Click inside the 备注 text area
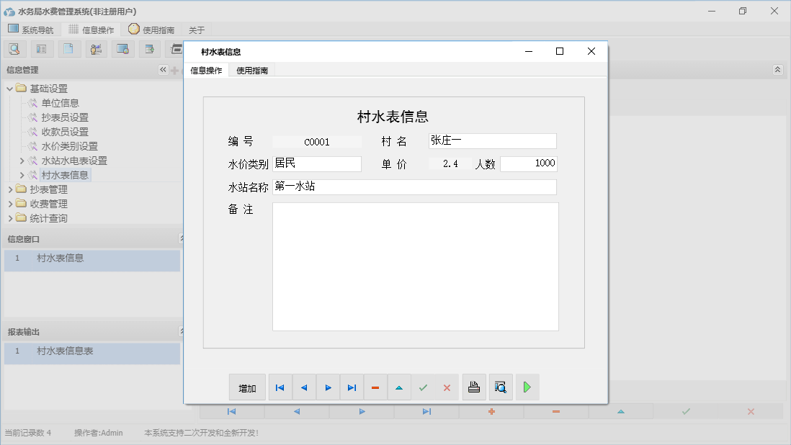Screen dimensions: 791x445 (x=416, y=266)
